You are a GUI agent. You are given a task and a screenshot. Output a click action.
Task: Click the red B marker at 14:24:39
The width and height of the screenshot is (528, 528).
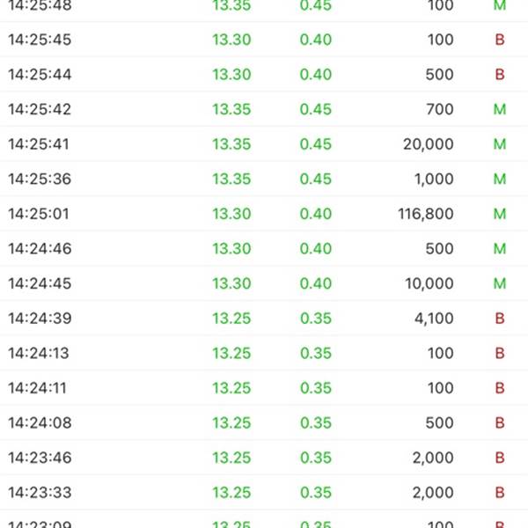(500, 319)
